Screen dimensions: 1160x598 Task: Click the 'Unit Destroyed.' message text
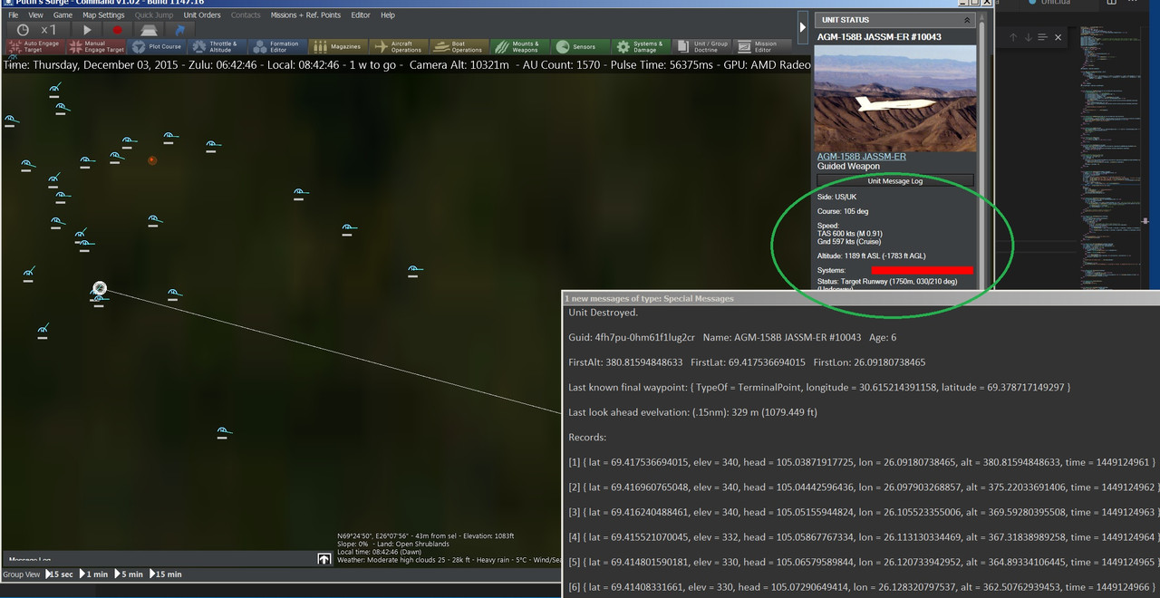click(603, 313)
